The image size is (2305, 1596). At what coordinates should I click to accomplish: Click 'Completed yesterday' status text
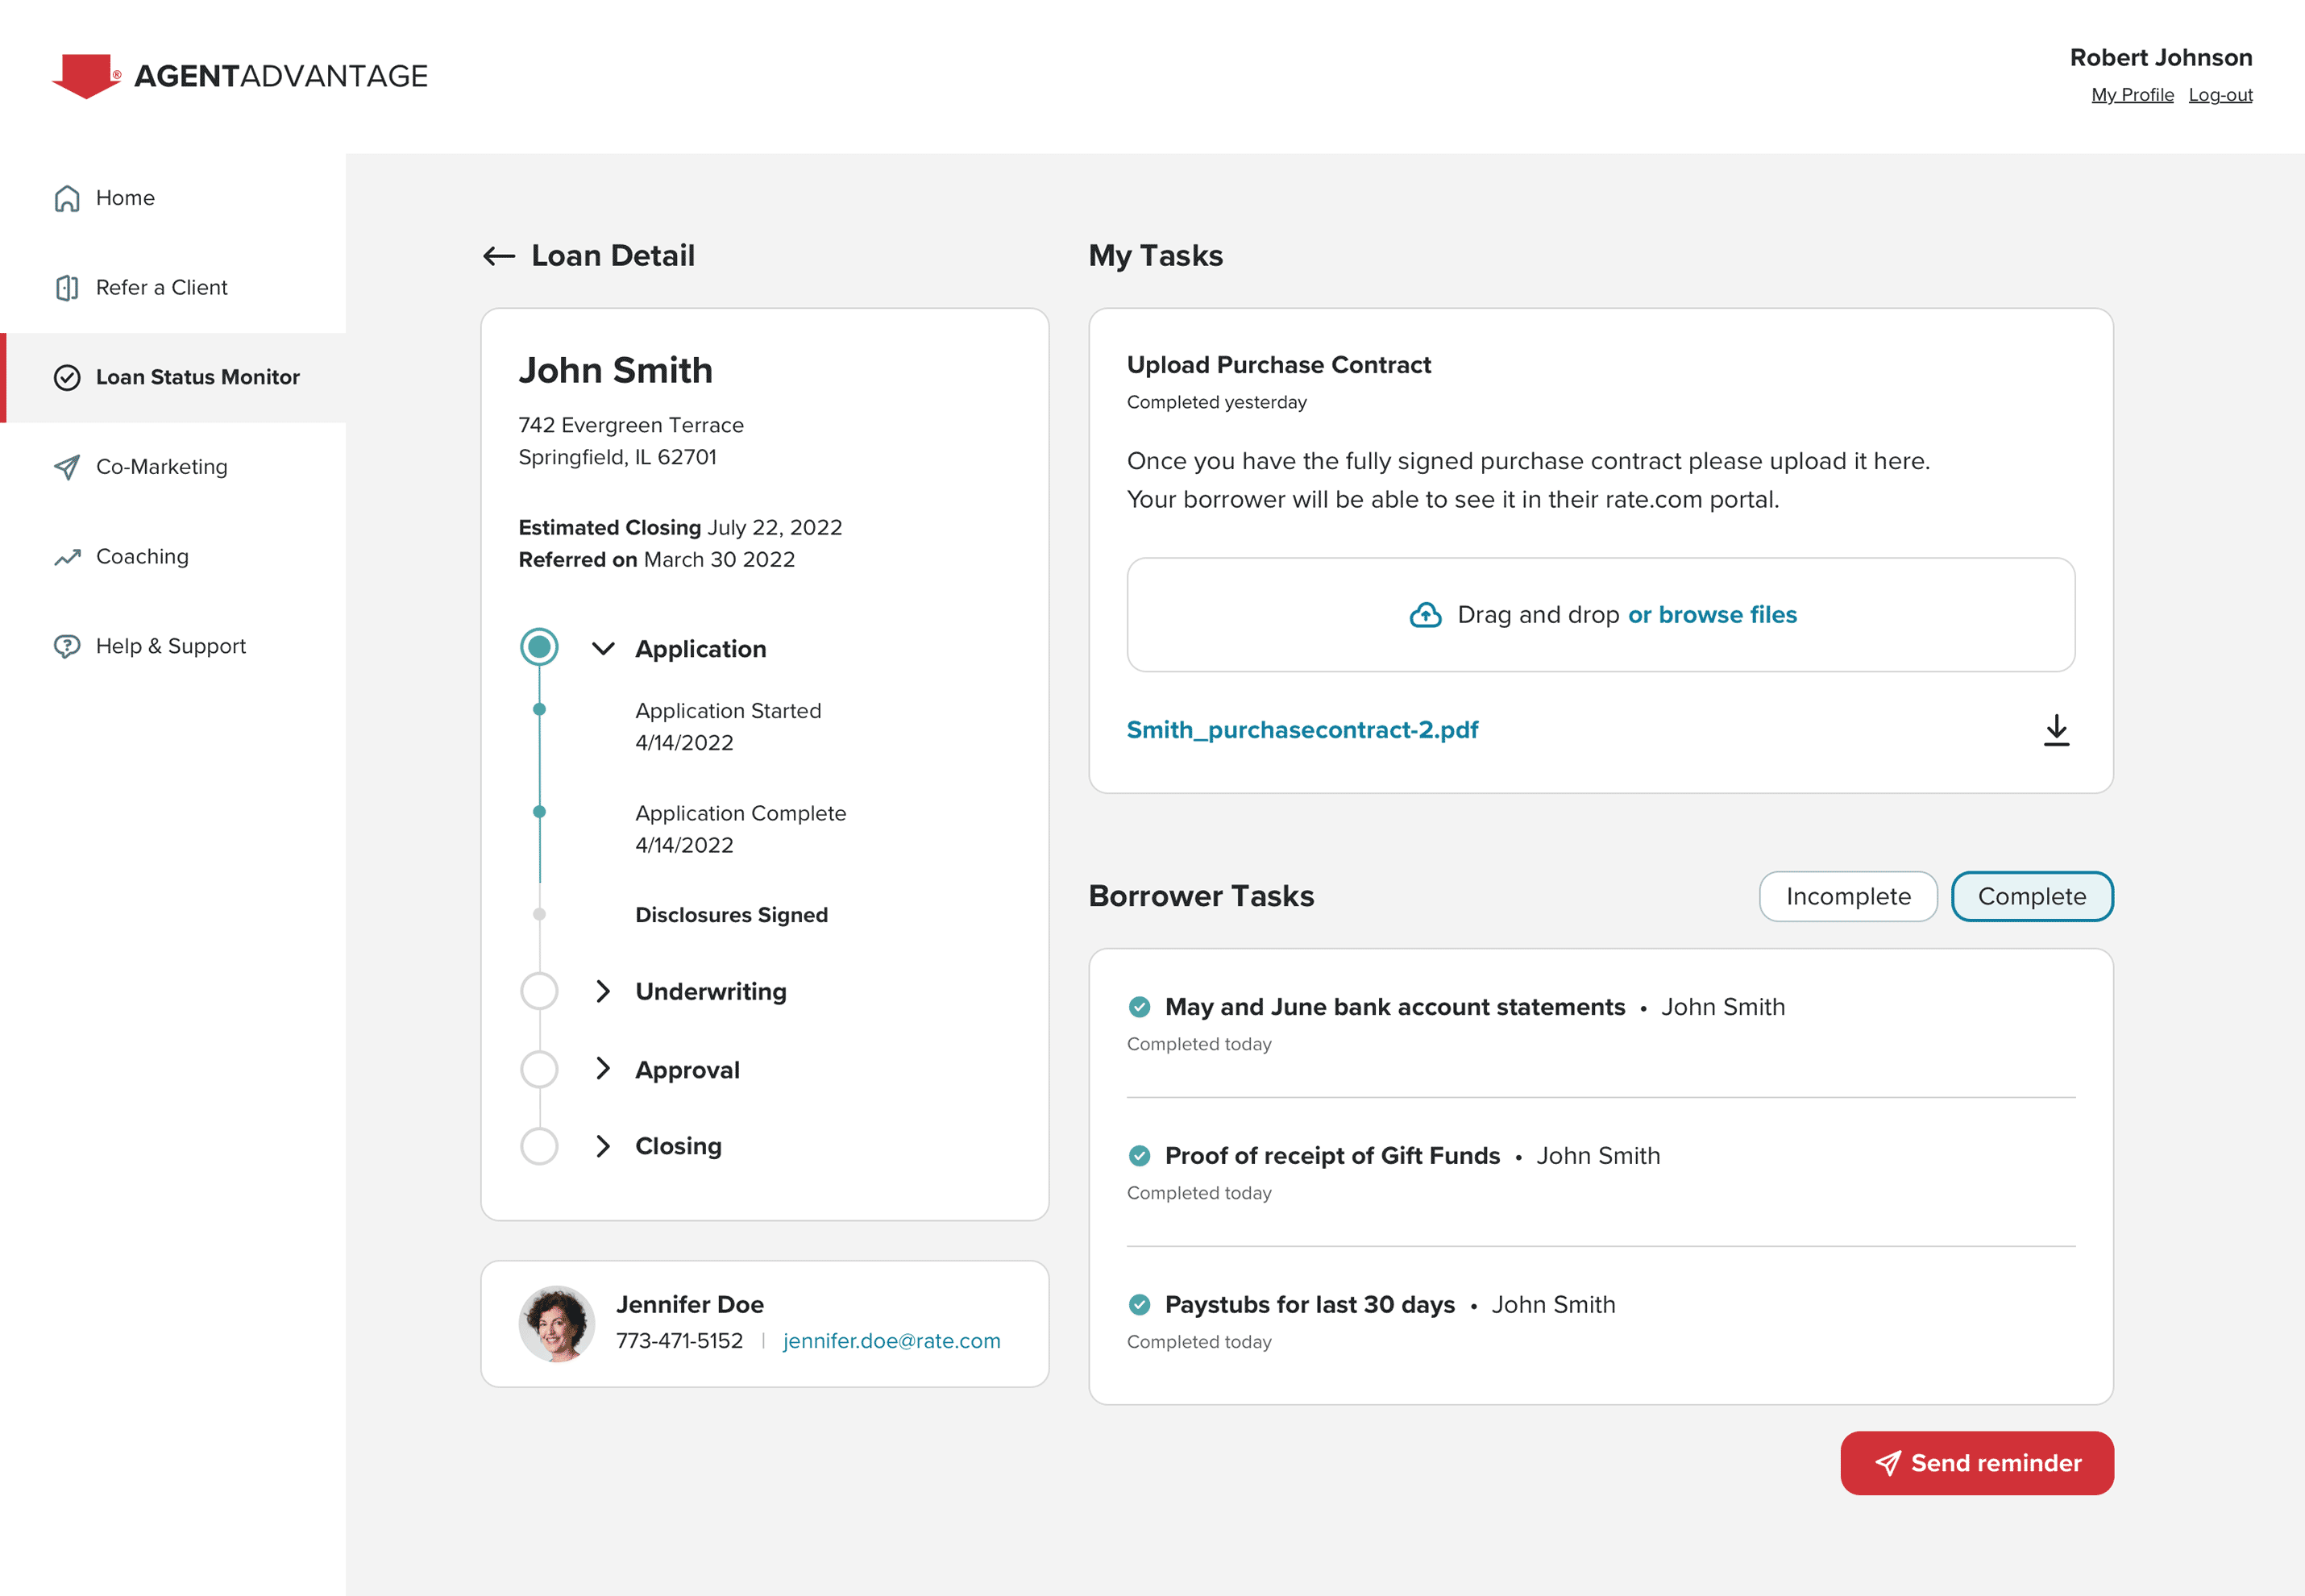[x=1216, y=402]
